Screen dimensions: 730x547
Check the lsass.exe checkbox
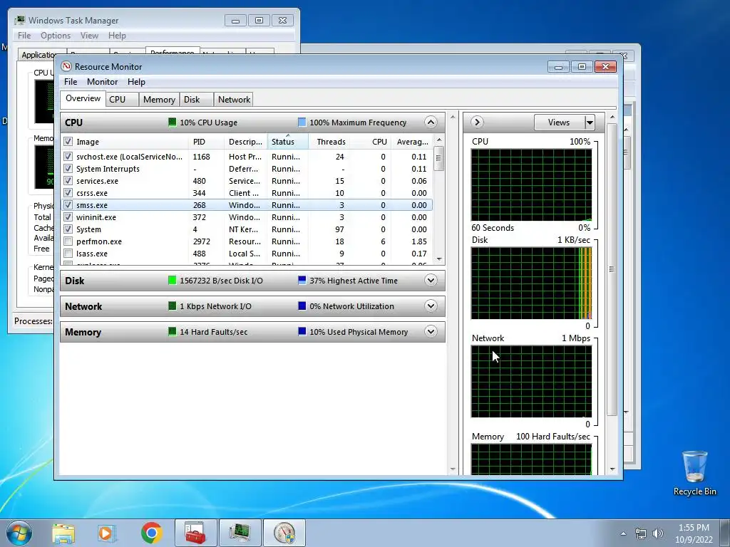click(68, 254)
